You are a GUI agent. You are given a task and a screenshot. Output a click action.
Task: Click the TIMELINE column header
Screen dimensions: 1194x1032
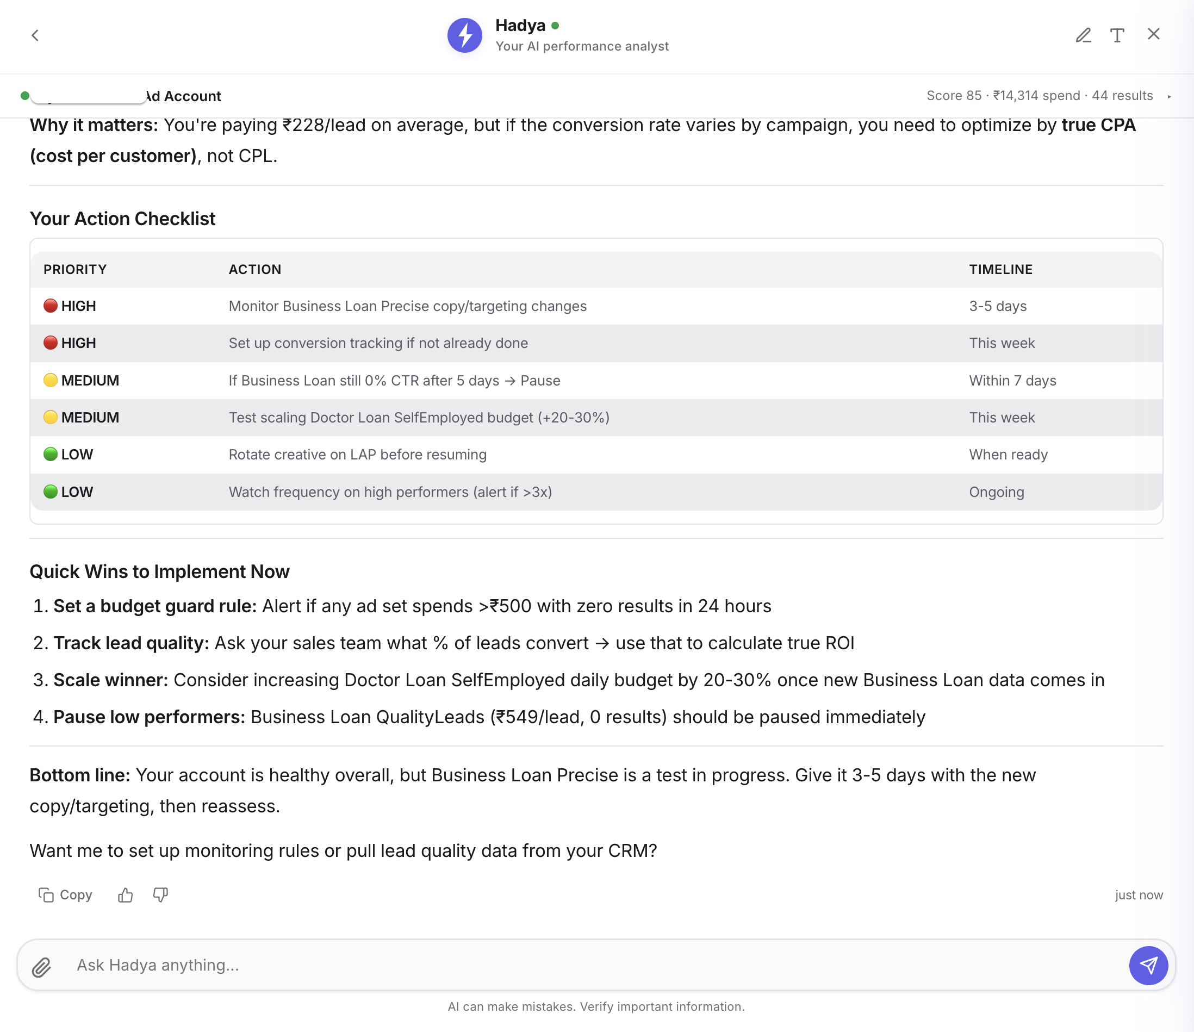pos(1000,269)
